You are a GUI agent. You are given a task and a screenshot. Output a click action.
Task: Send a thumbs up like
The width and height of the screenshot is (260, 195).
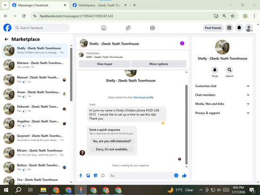(x=184, y=176)
